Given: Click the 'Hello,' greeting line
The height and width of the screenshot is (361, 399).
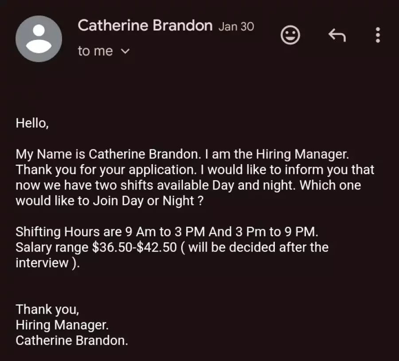Looking at the screenshot, I should (x=32, y=123).
